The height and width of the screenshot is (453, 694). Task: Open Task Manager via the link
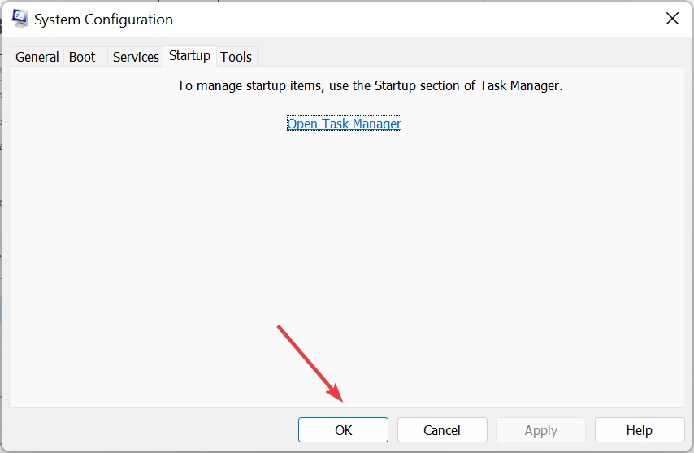pyautogui.click(x=344, y=124)
